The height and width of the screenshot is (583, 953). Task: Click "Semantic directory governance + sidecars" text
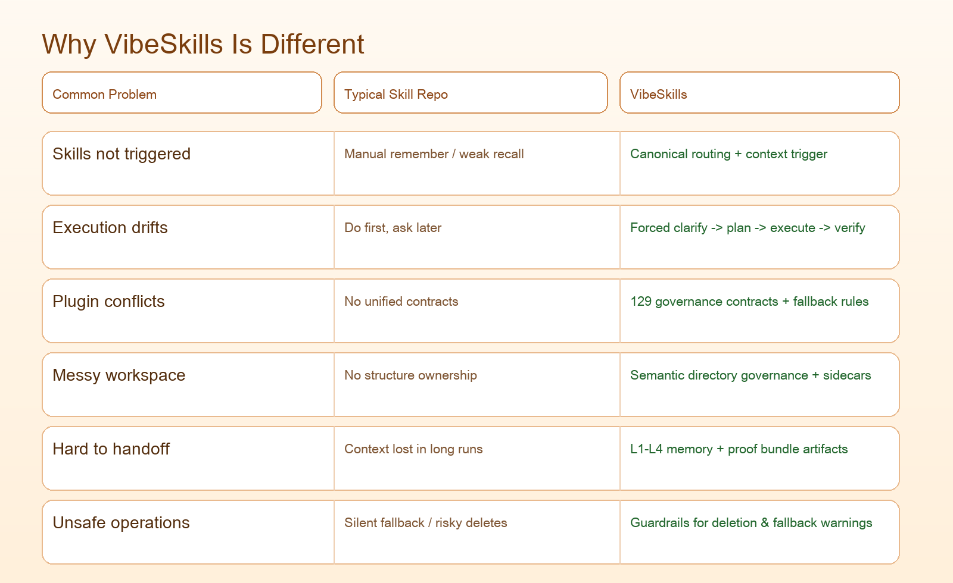pos(750,375)
